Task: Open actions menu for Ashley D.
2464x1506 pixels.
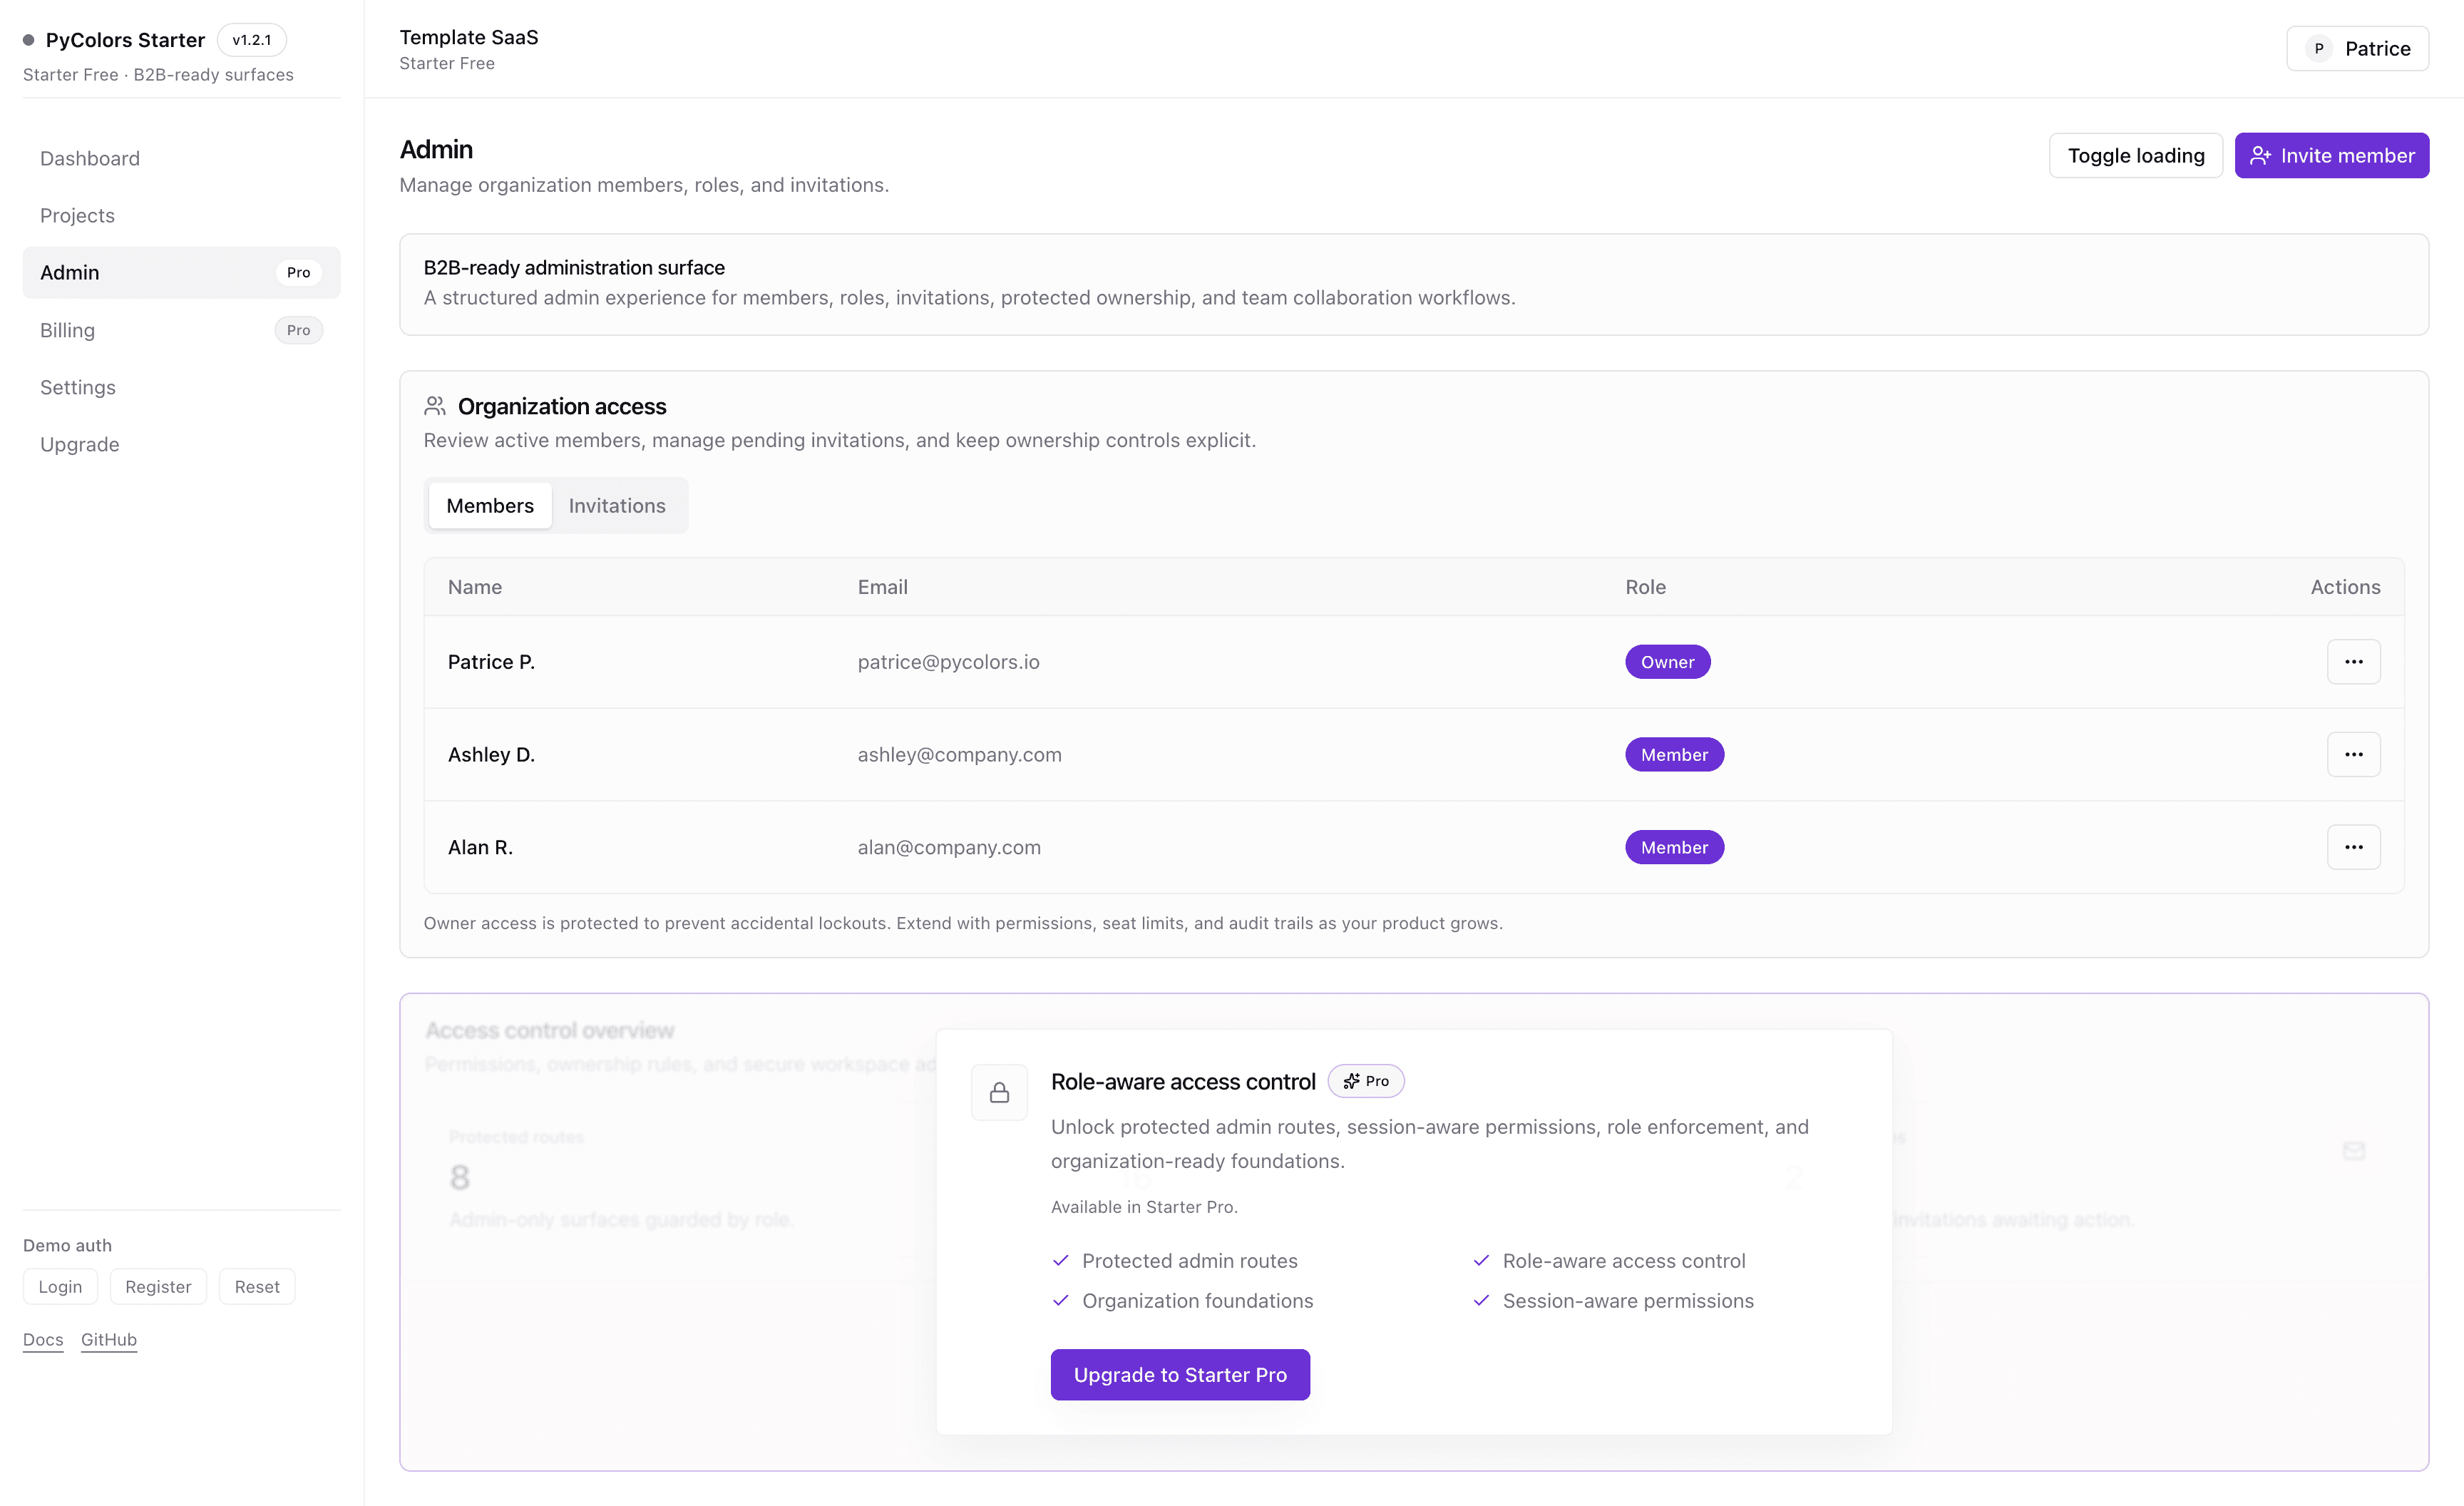Action: (2353, 754)
